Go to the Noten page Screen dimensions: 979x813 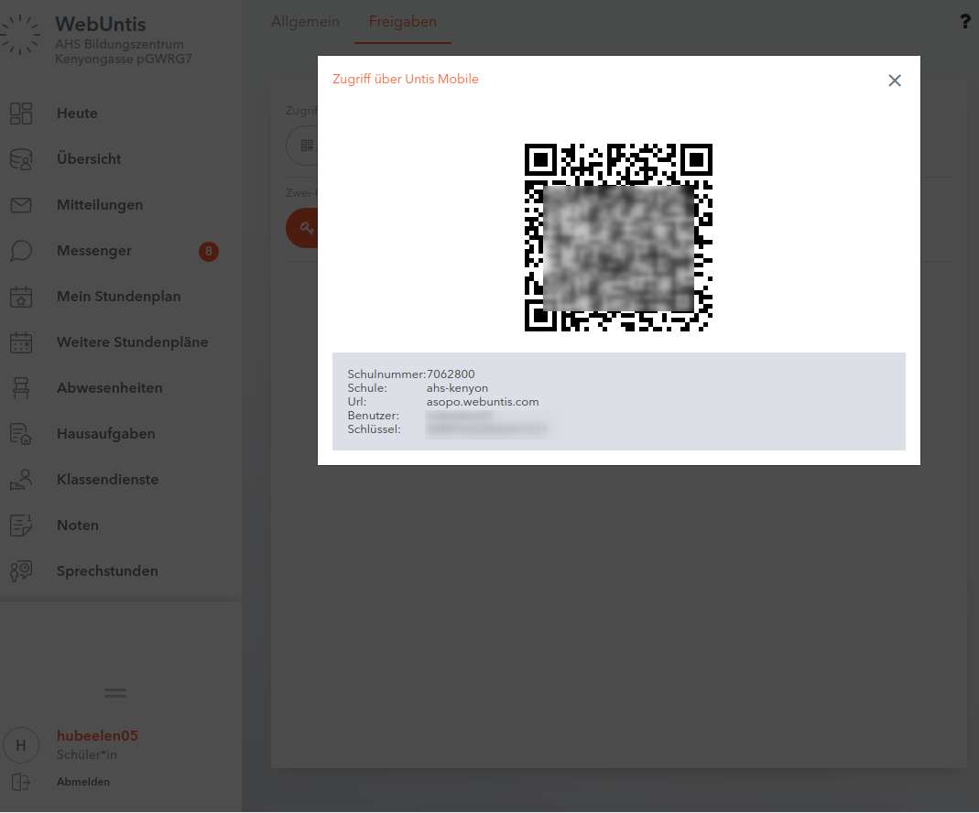[78, 526]
